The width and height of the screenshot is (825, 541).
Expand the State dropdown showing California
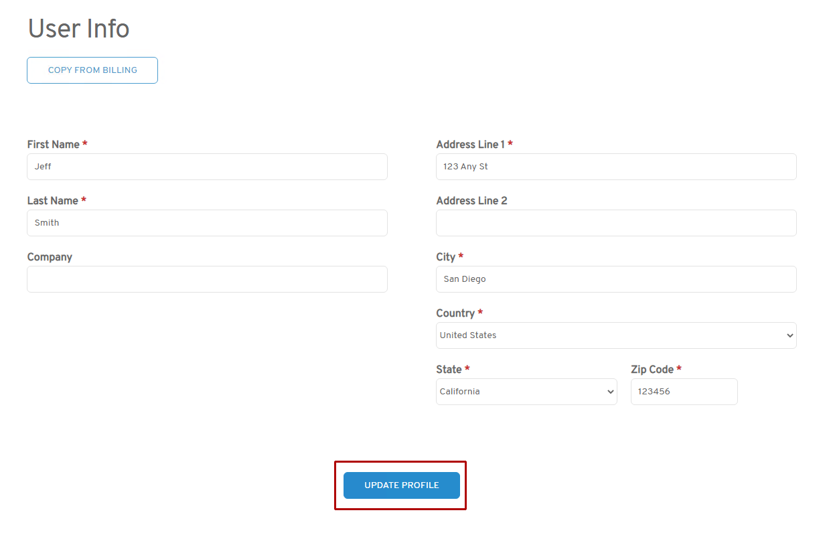[526, 392]
